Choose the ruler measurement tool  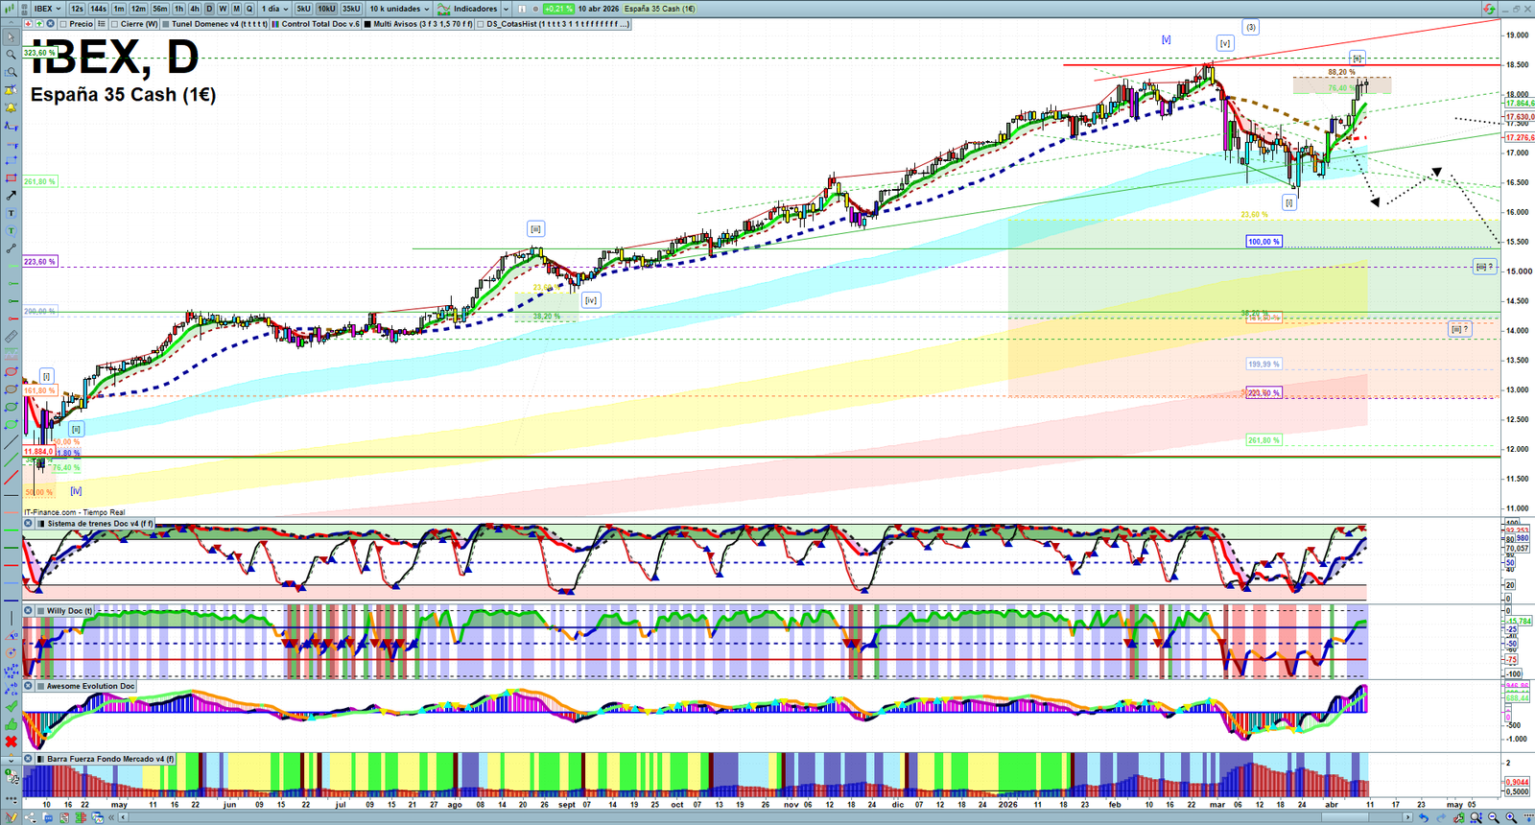11,337
